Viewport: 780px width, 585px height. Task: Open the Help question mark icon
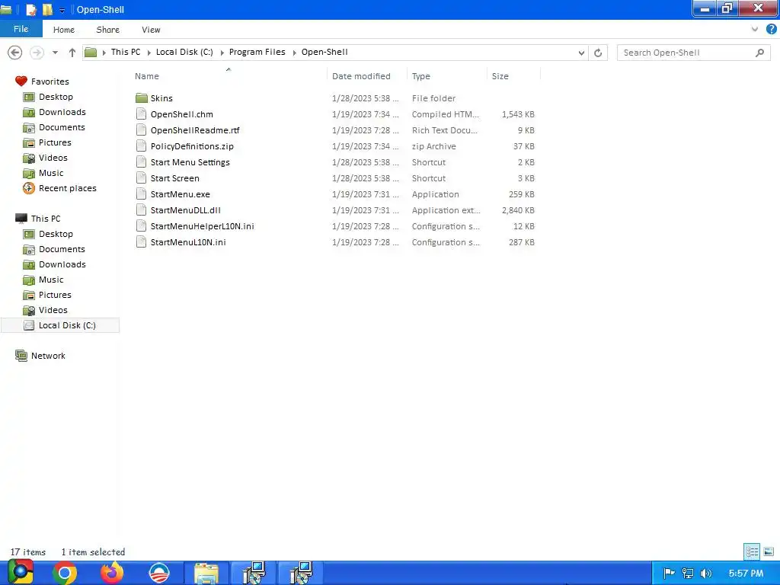[x=771, y=30]
